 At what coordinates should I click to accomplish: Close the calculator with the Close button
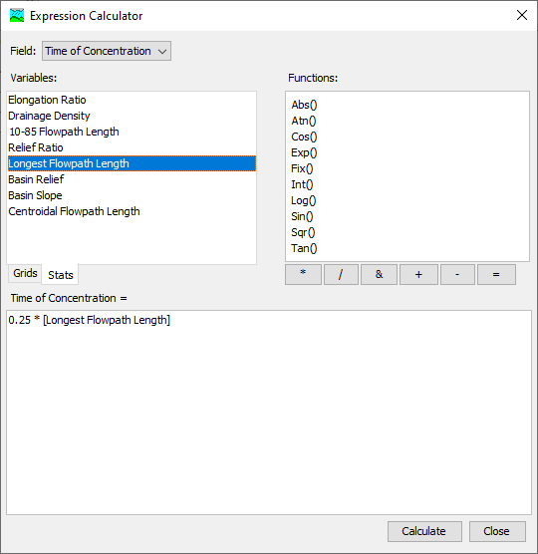click(x=497, y=531)
